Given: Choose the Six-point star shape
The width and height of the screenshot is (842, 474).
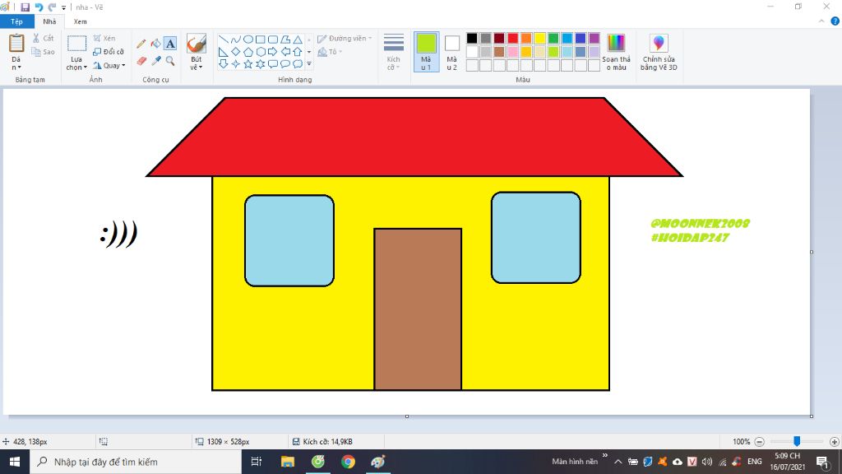Looking at the screenshot, I should point(261,64).
